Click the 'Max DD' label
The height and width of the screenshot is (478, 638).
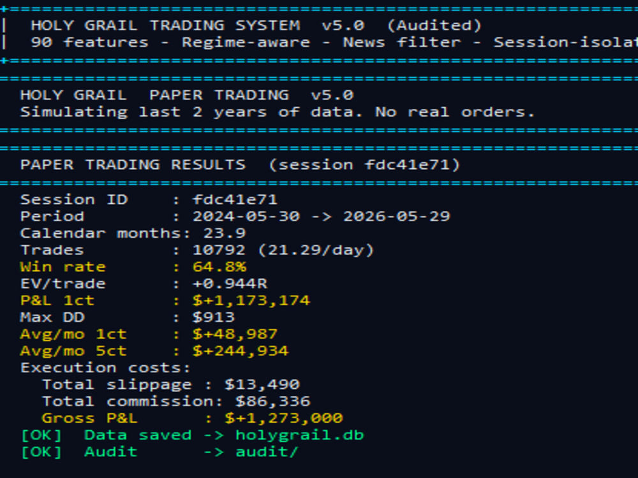coord(52,317)
